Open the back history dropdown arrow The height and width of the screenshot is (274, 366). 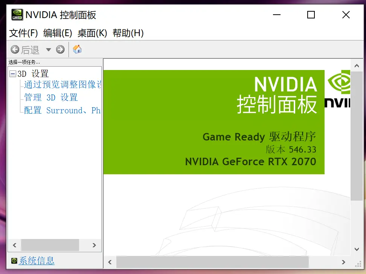(48, 49)
